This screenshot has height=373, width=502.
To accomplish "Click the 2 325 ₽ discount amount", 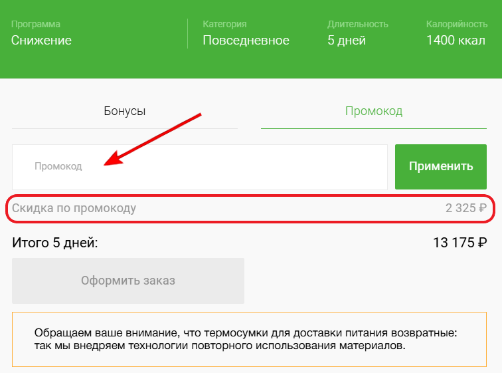I will click(466, 208).
